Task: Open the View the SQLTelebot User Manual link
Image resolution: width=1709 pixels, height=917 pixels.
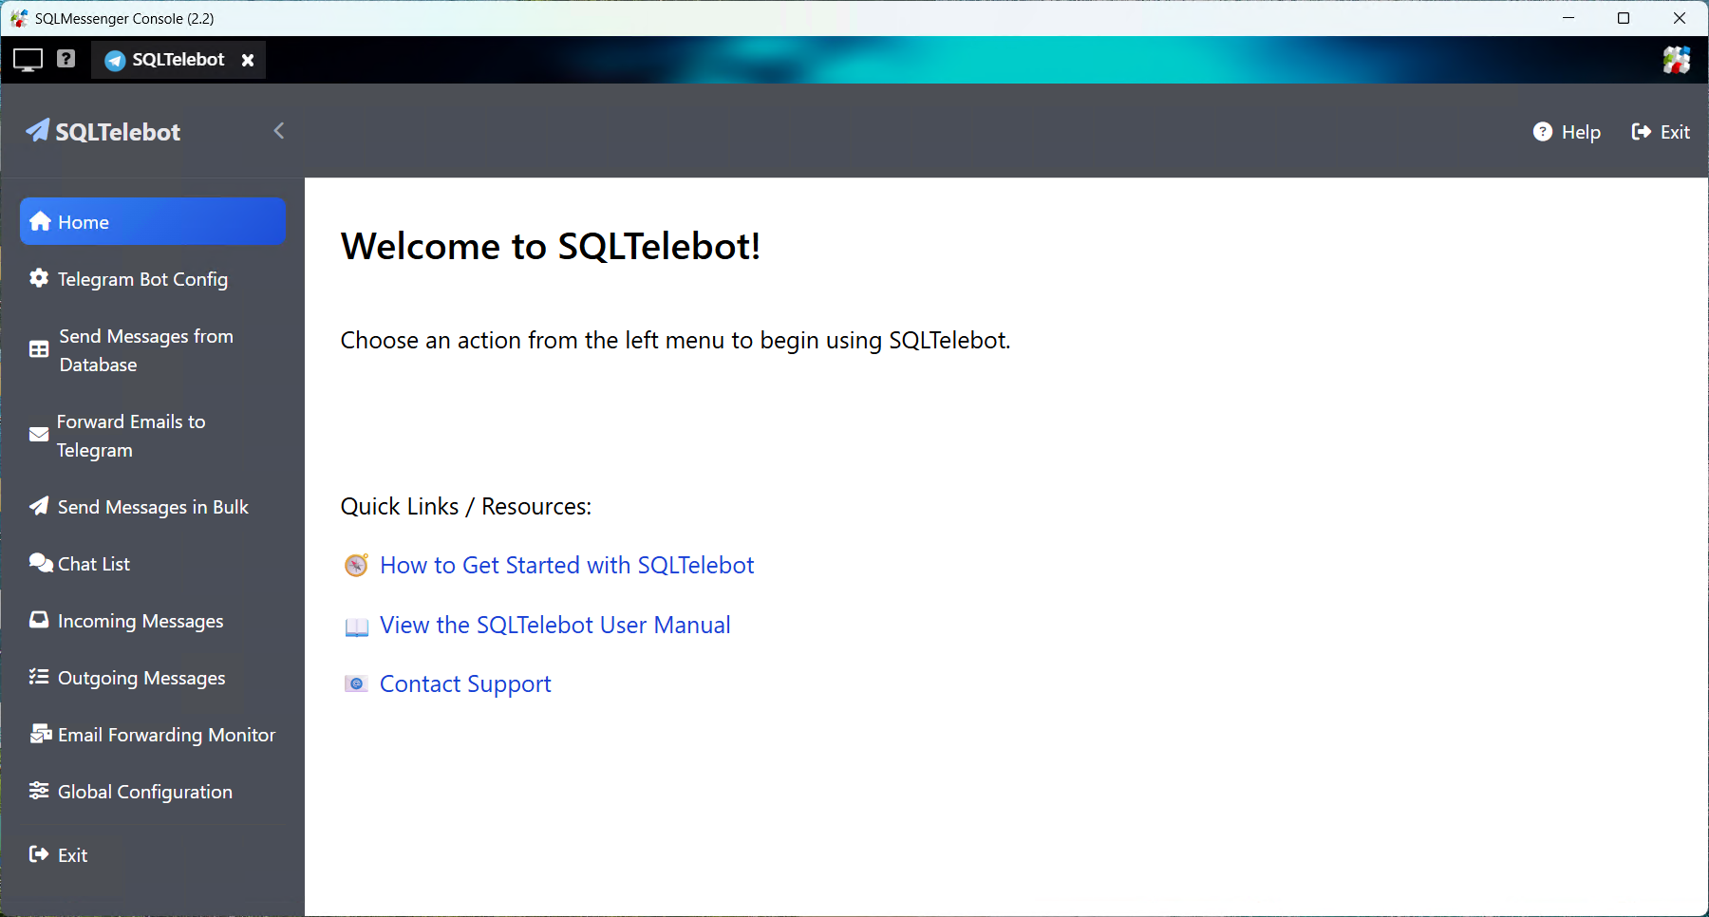Action: pos(554,626)
